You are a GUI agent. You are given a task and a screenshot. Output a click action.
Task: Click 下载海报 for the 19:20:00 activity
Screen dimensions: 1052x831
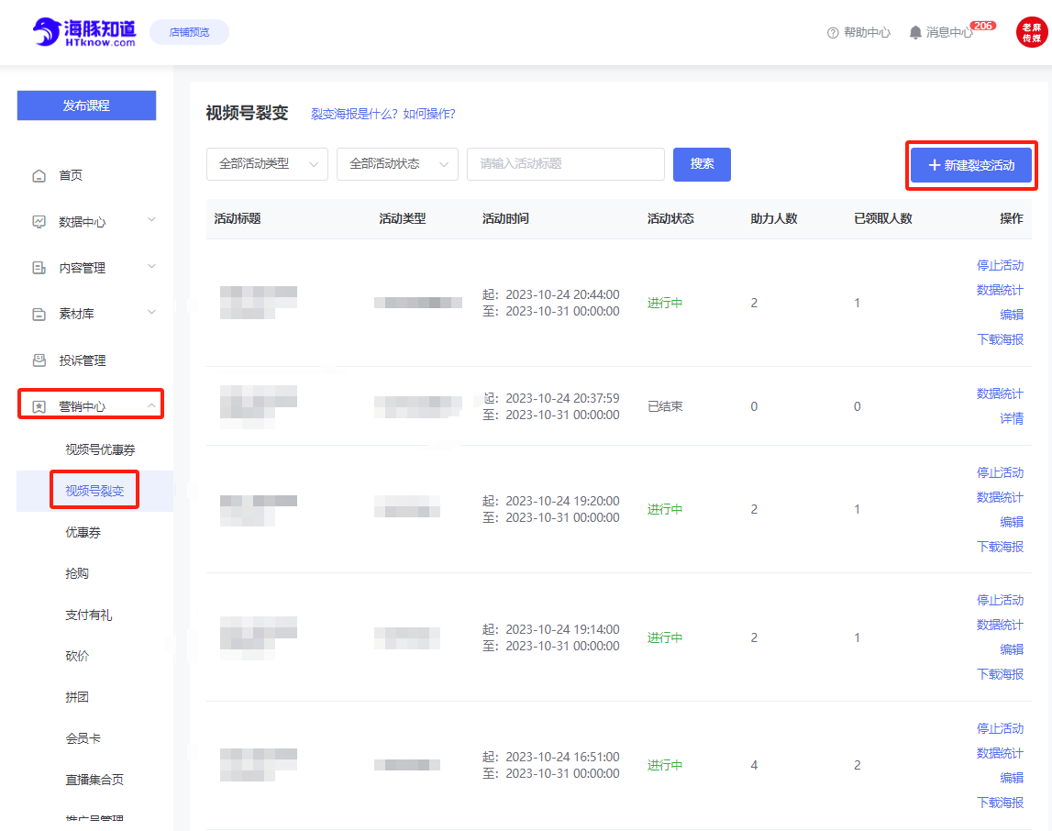coord(1000,547)
